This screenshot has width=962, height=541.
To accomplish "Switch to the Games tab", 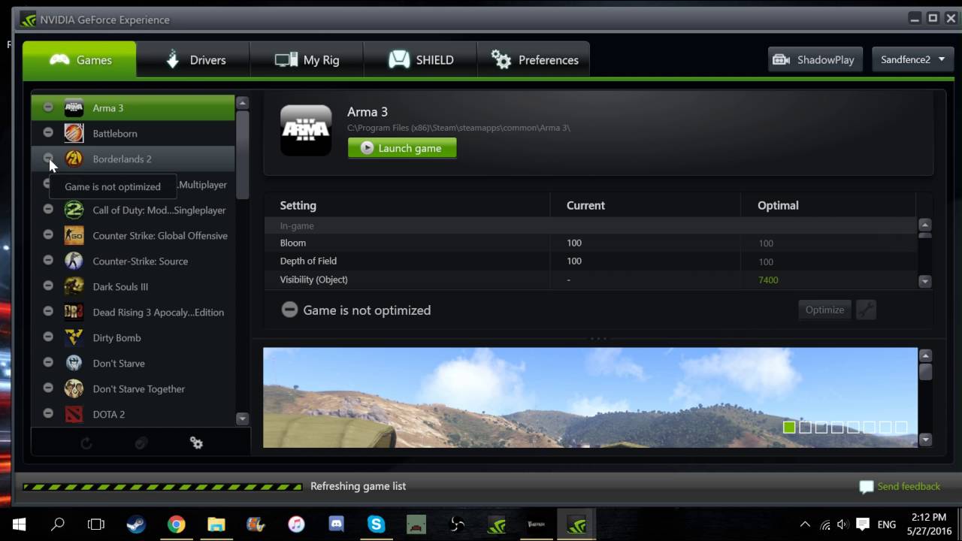I will point(80,60).
